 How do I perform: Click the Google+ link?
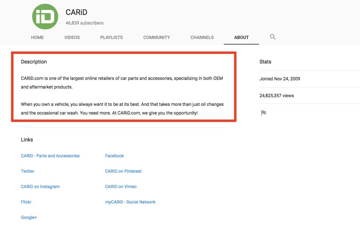pyautogui.click(x=29, y=218)
